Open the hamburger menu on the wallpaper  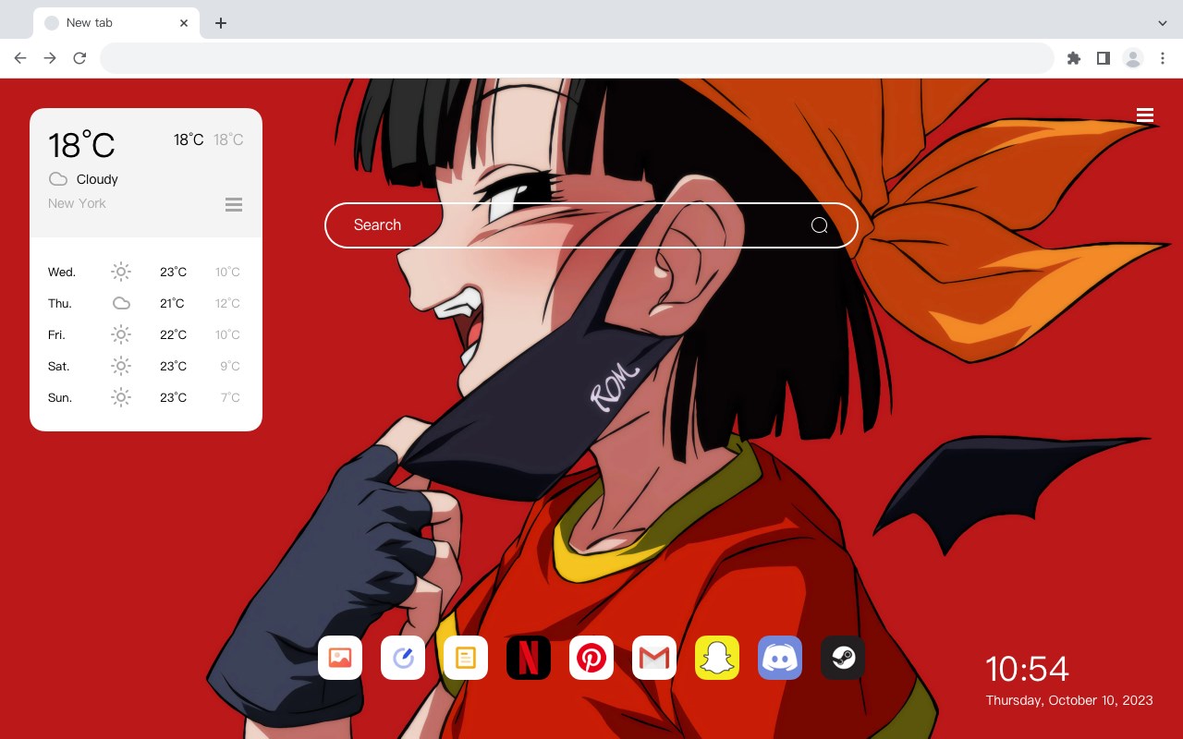[x=1145, y=115]
